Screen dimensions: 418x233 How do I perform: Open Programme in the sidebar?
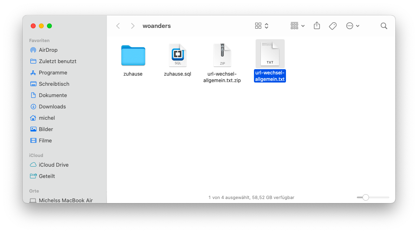[53, 73]
